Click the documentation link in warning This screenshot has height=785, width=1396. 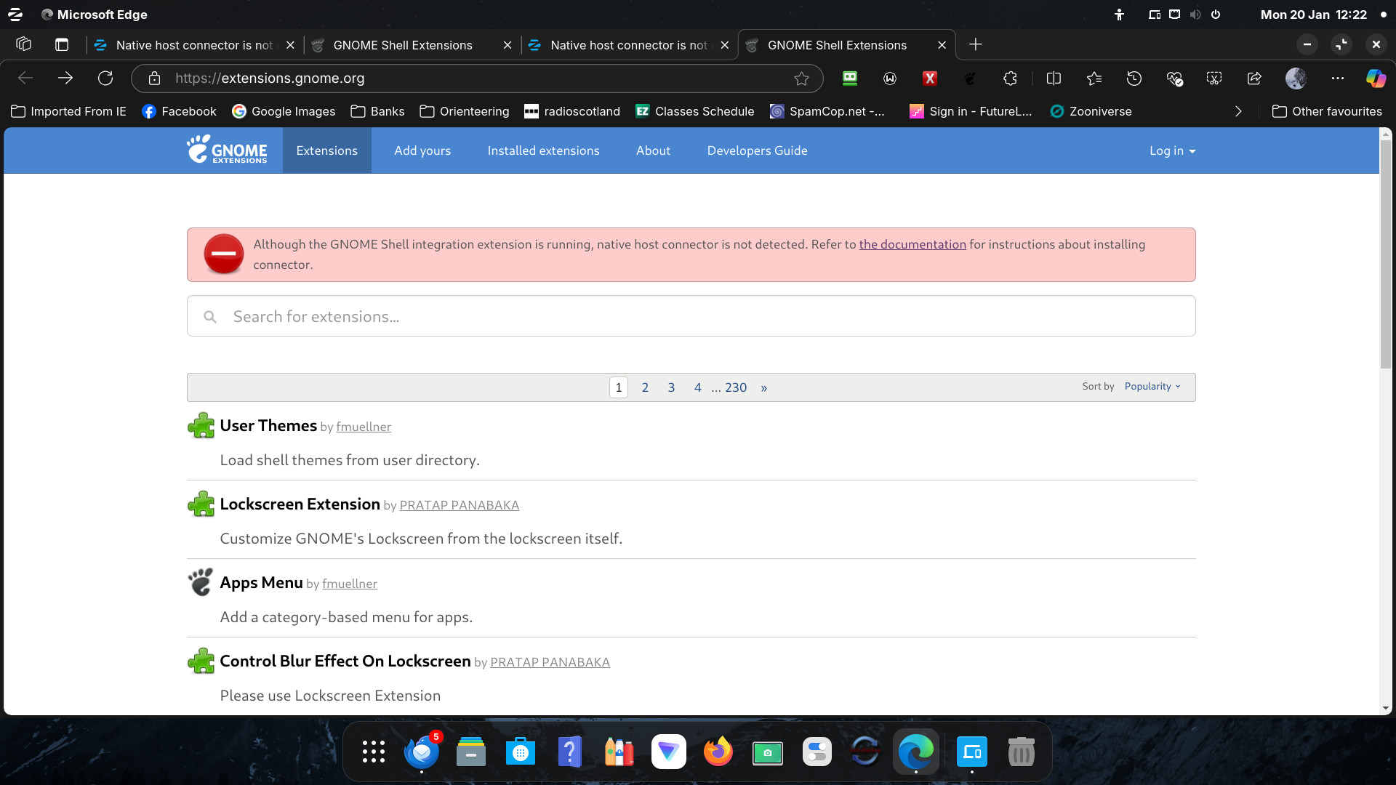[912, 244]
